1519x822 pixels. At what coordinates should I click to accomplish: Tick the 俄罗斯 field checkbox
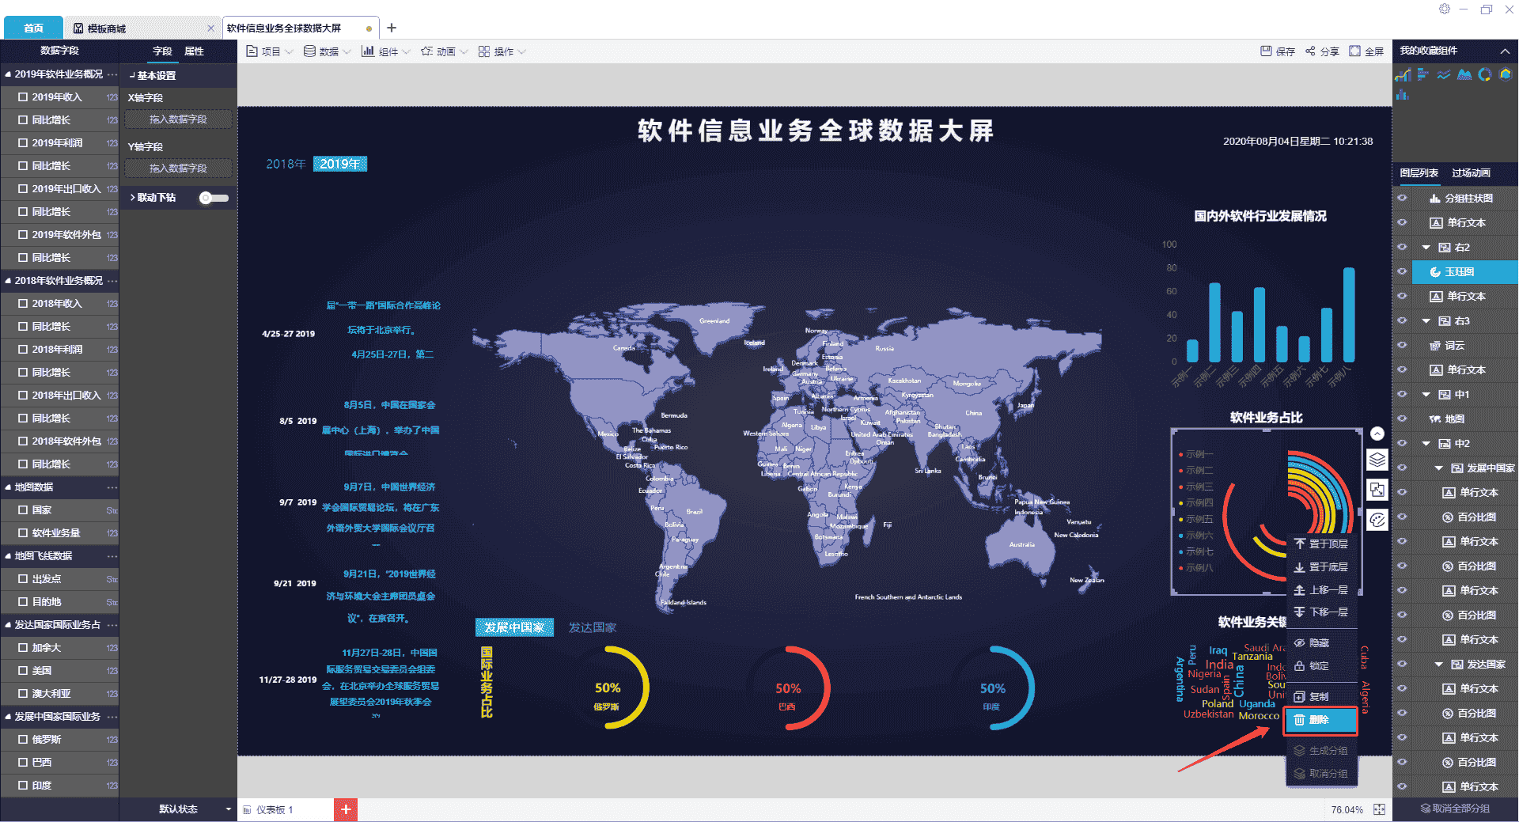click(x=23, y=740)
